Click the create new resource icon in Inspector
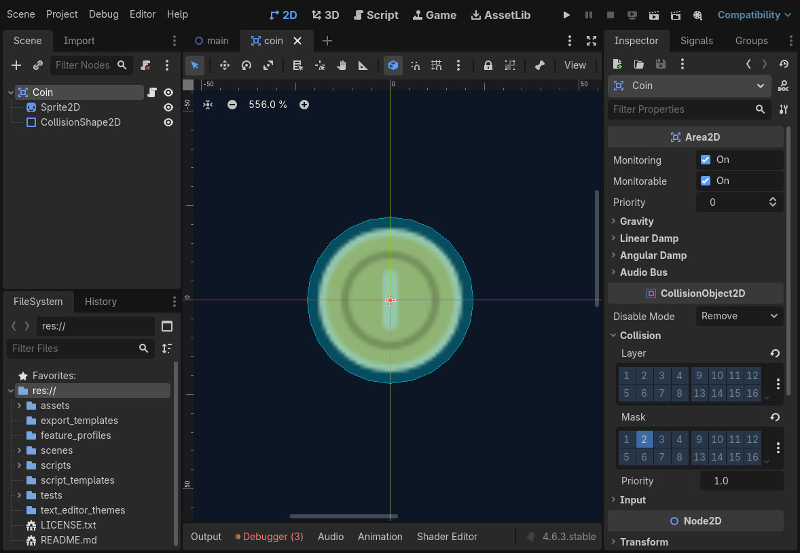 pos(617,64)
